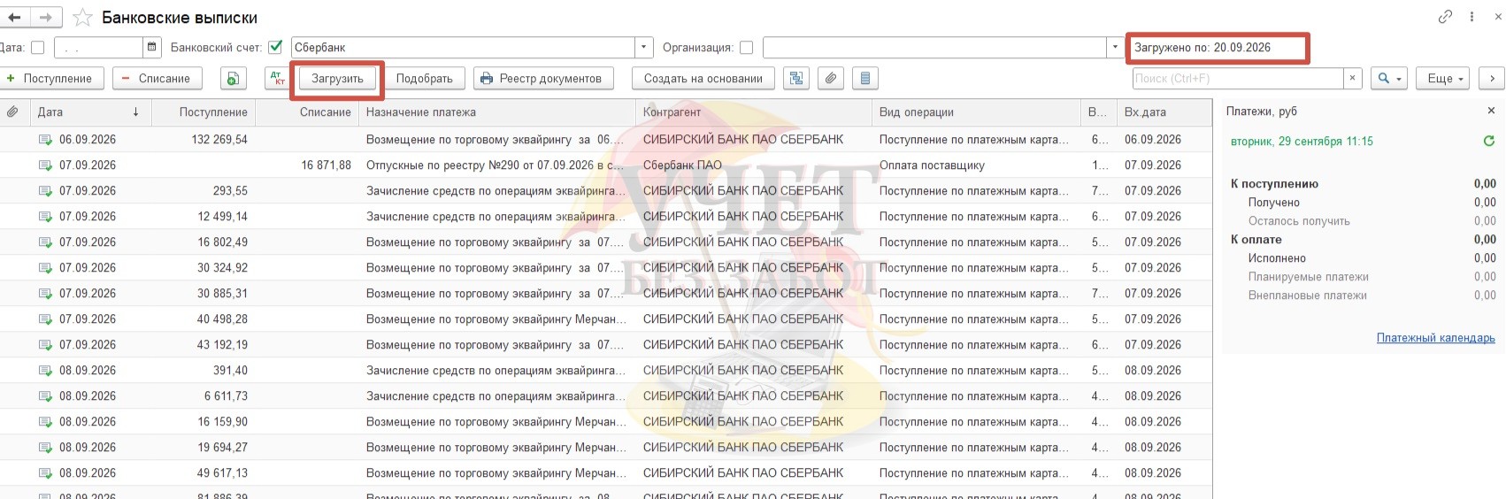Click the copy document icon button
The image size is (1506, 499).
(233, 79)
